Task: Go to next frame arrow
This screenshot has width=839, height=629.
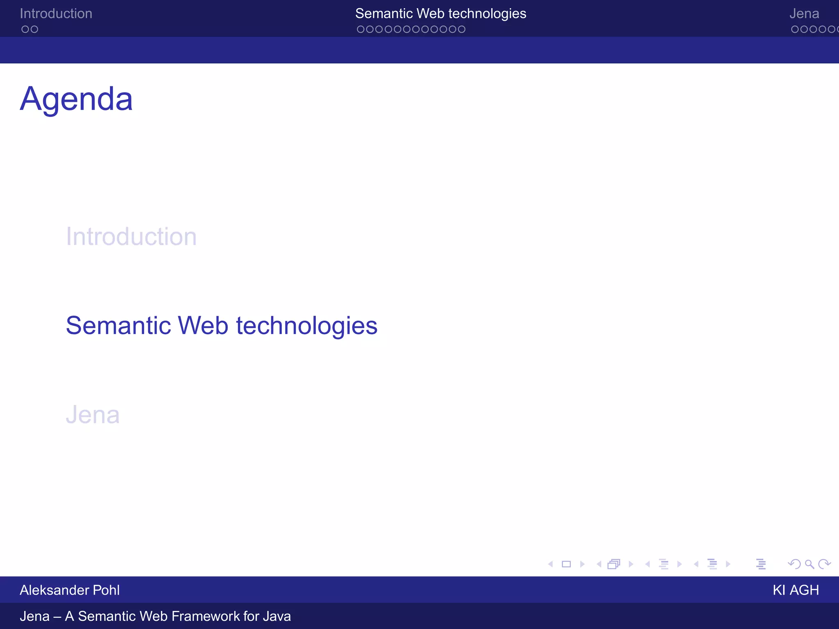Action: click(631, 564)
